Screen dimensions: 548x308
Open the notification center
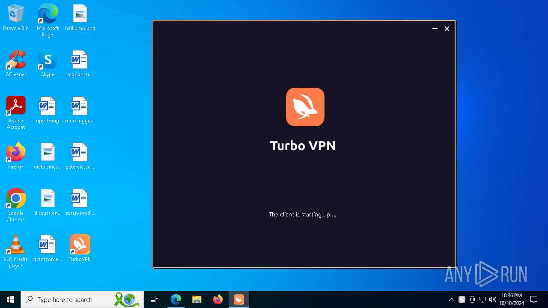click(534, 299)
